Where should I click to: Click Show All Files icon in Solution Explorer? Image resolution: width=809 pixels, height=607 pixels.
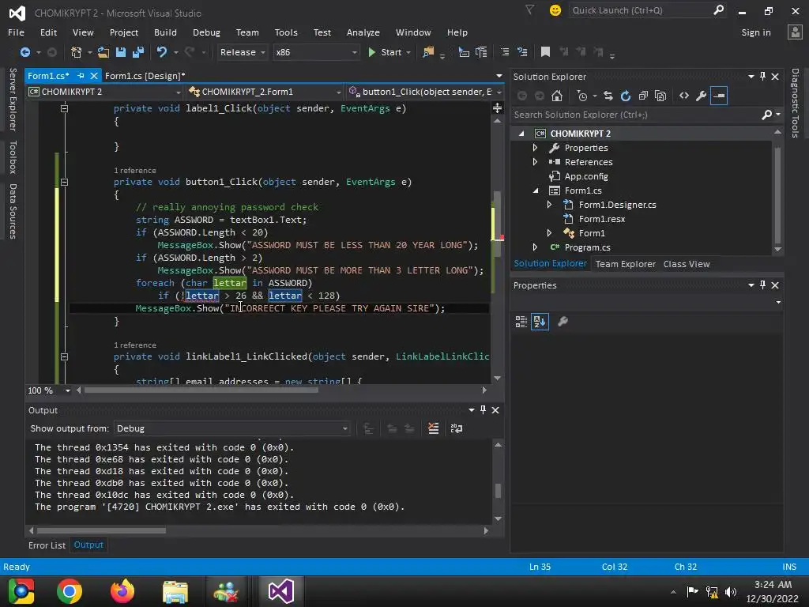coord(660,96)
